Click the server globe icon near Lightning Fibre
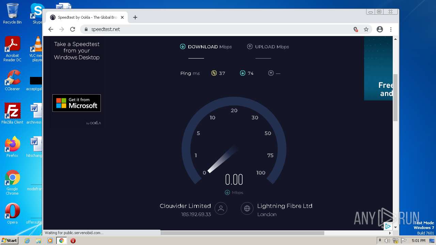The image size is (436, 245). pyautogui.click(x=247, y=208)
